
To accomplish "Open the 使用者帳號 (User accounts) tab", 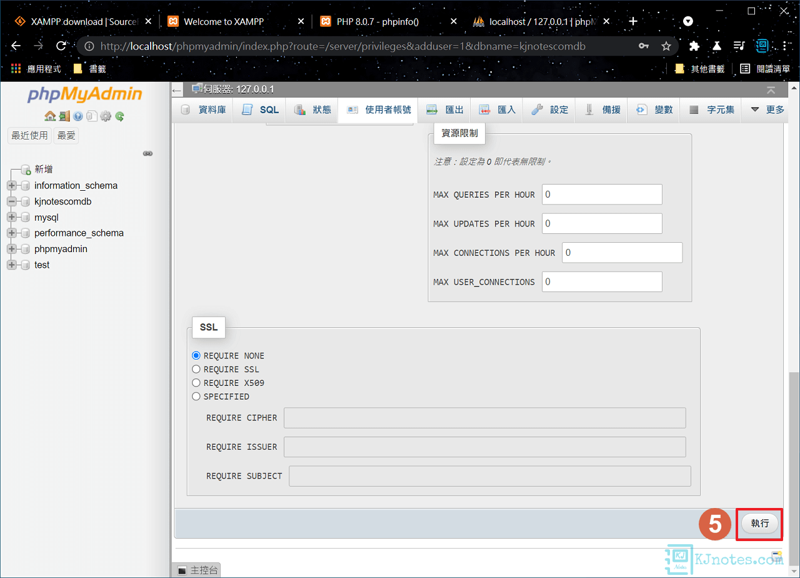I will 379,110.
